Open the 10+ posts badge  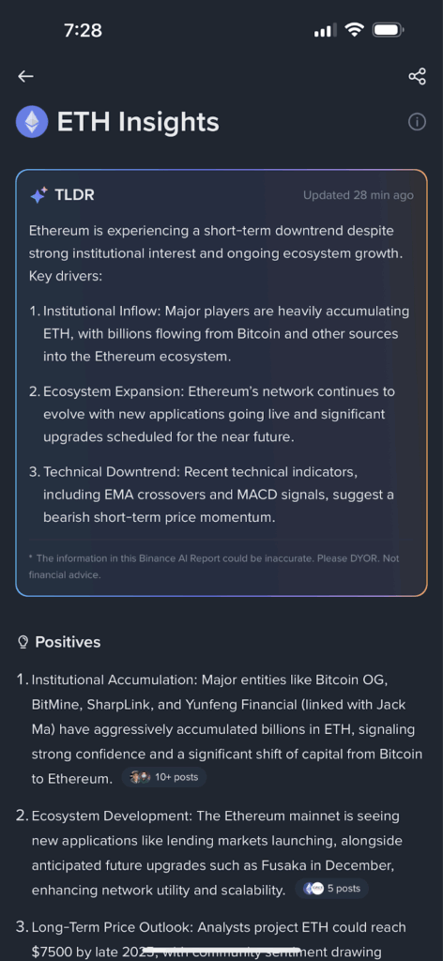164,777
